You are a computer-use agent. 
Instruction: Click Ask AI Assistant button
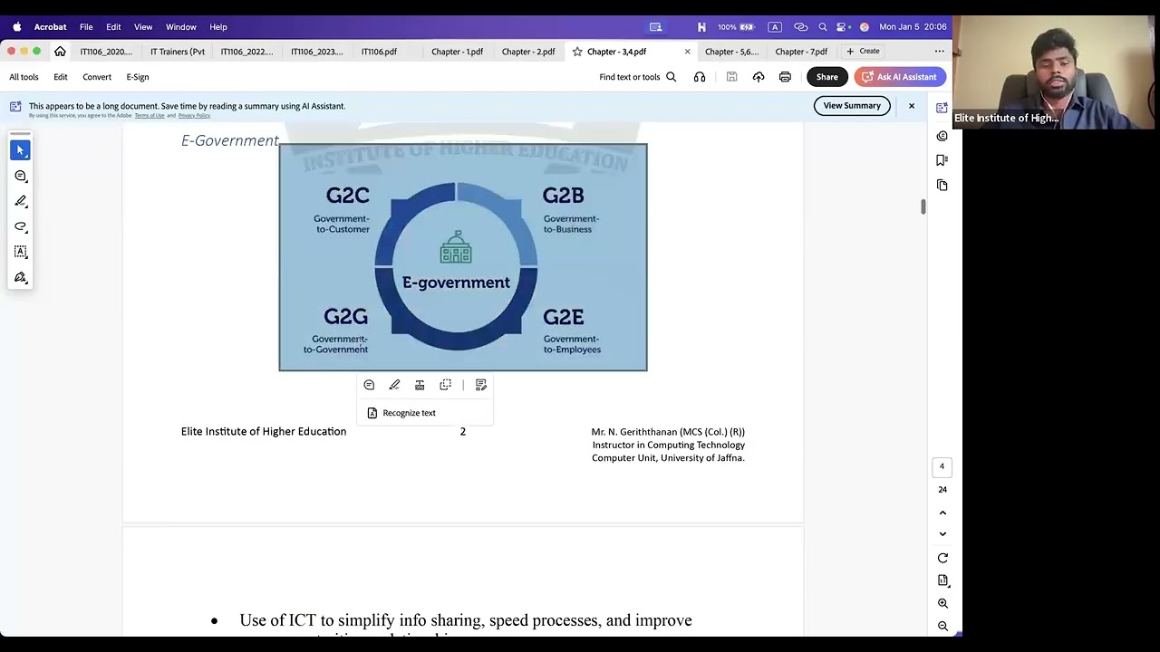tap(900, 77)
